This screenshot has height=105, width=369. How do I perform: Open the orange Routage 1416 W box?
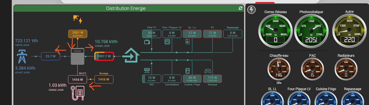click(104, 79)
